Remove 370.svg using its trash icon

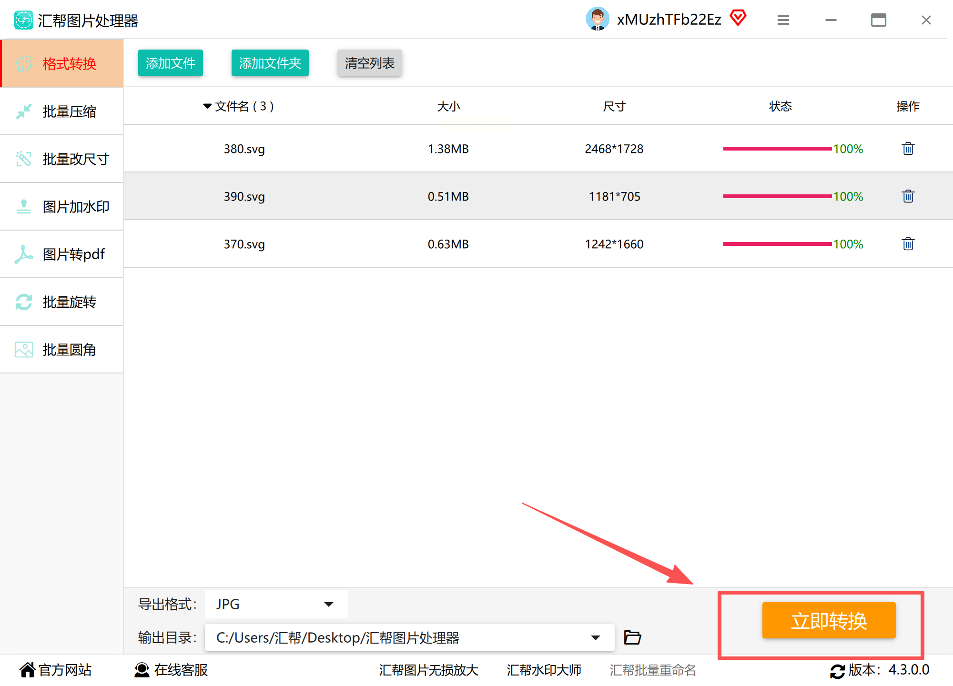point(908,244)
